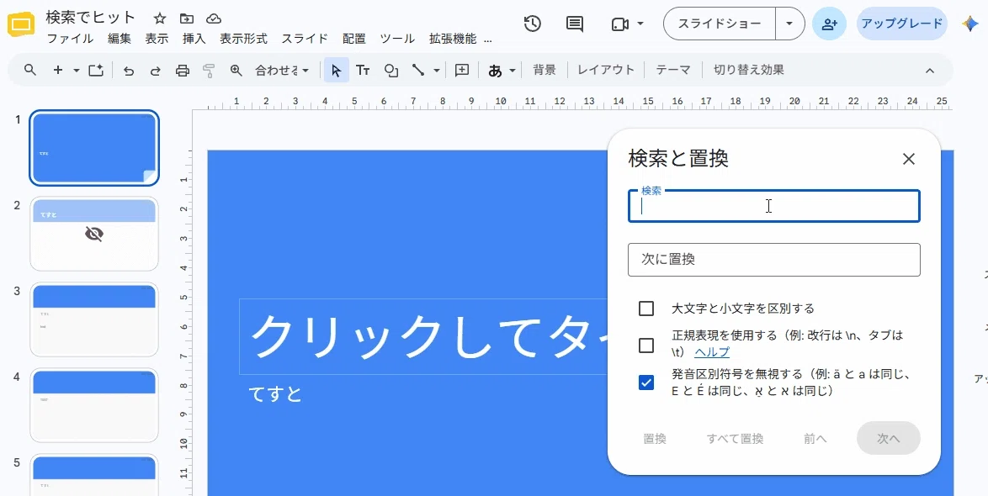This screenshot has height=496, width=988.
Task: Select slide 3 thumbnail
Action: point(94,319)
